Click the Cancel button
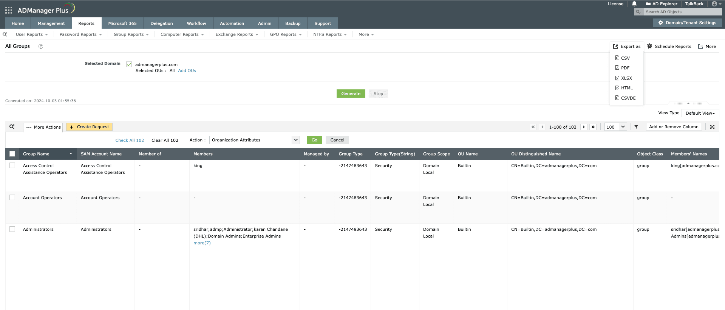This screenshot has height=310, width=725. pos(337,140)
